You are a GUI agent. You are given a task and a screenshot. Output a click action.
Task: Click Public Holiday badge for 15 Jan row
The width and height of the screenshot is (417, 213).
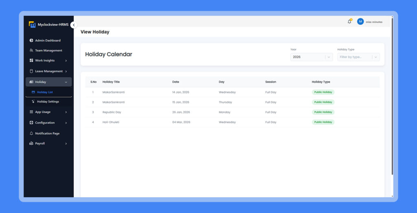[323, 102]
